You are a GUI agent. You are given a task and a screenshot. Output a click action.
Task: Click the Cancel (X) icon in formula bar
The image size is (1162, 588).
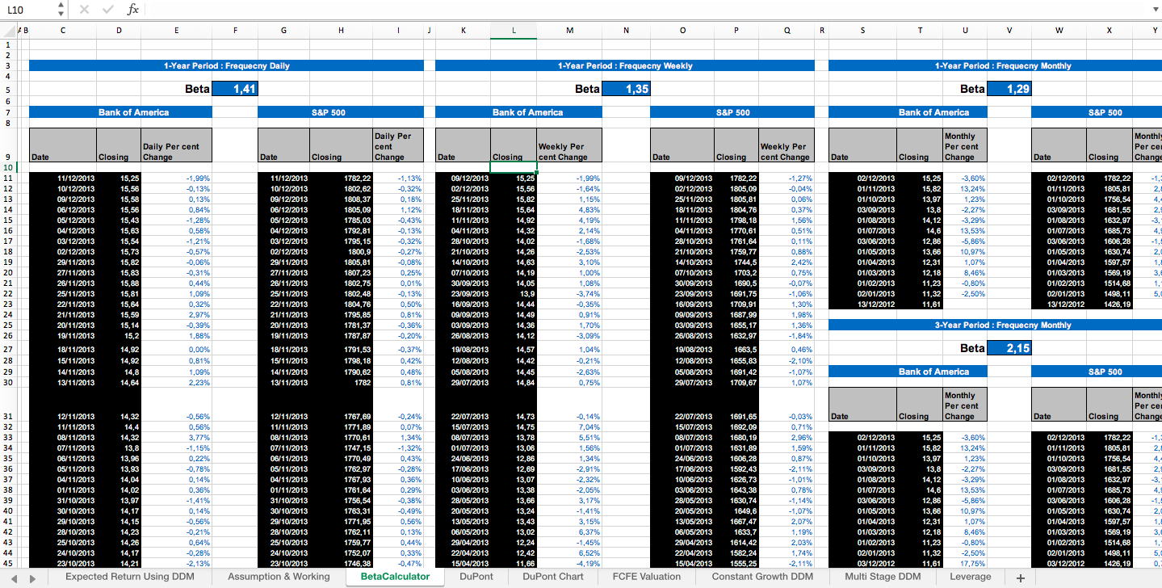click(85, 10)
